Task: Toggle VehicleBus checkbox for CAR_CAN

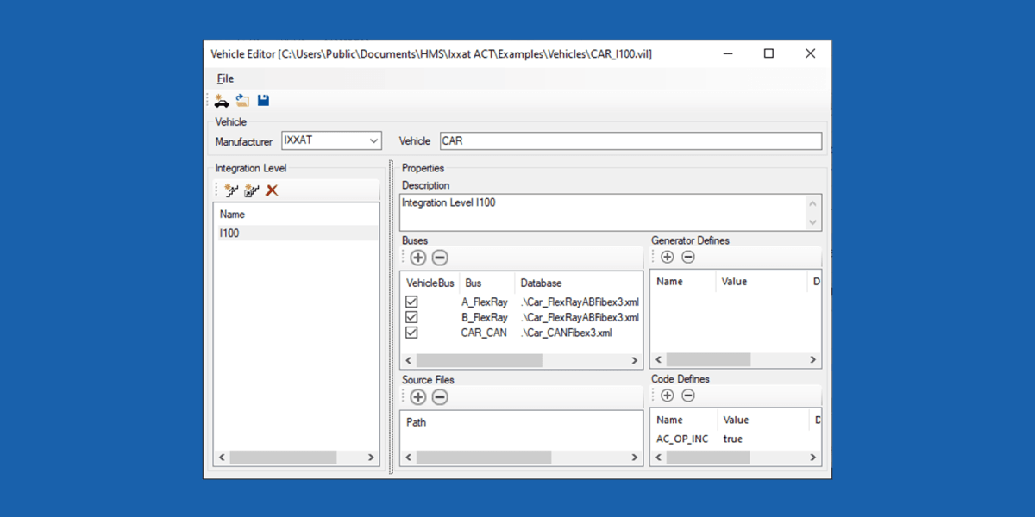Action: coord(411,333)
